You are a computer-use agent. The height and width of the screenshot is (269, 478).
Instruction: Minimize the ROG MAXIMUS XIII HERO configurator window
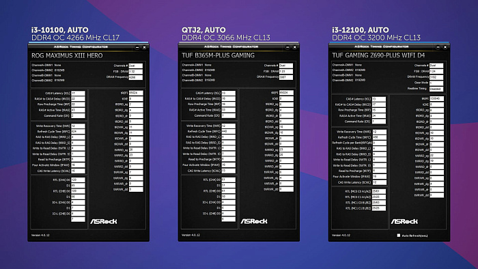[x=137, y=47]
